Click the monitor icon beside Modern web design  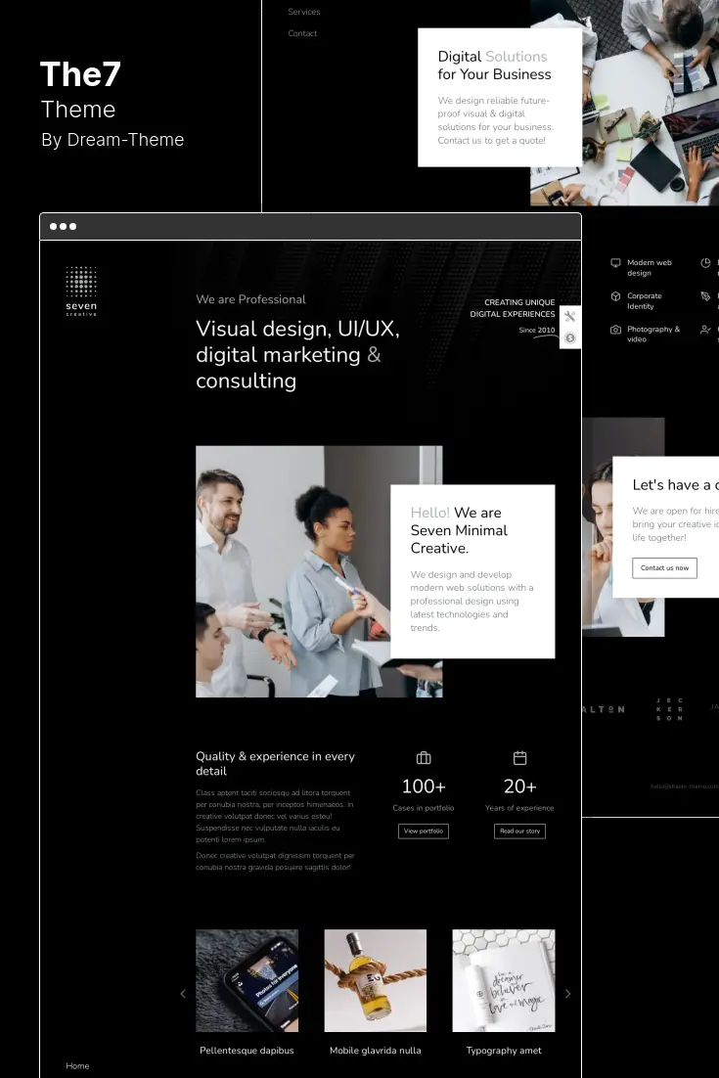coord(615,262)
